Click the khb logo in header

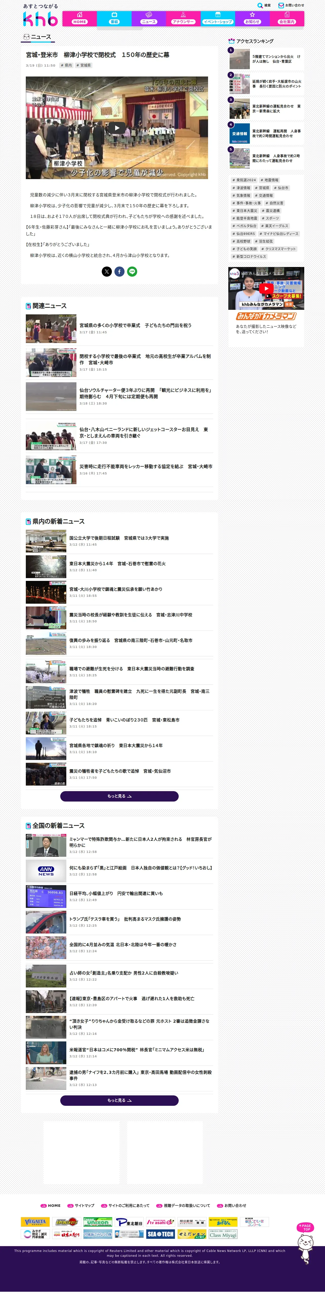40,19
